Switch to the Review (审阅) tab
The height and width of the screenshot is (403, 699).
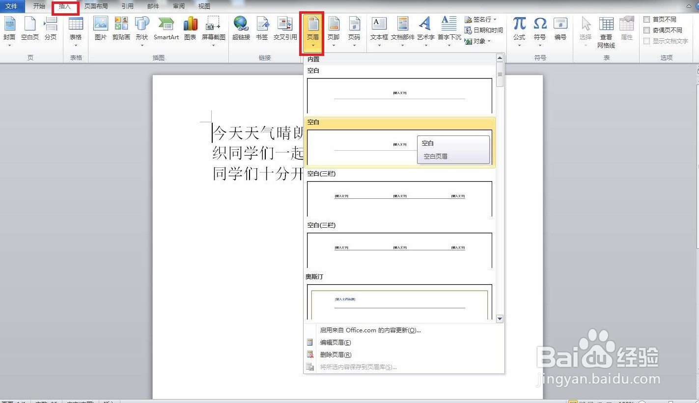179,6
